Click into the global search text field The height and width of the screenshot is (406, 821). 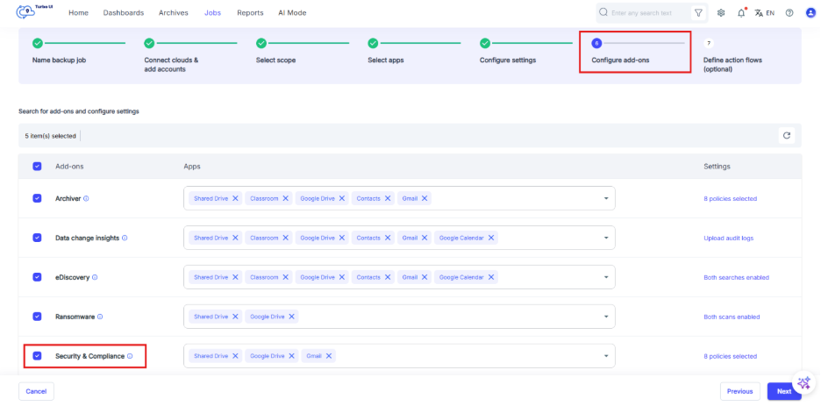click(x=647, y=13)
